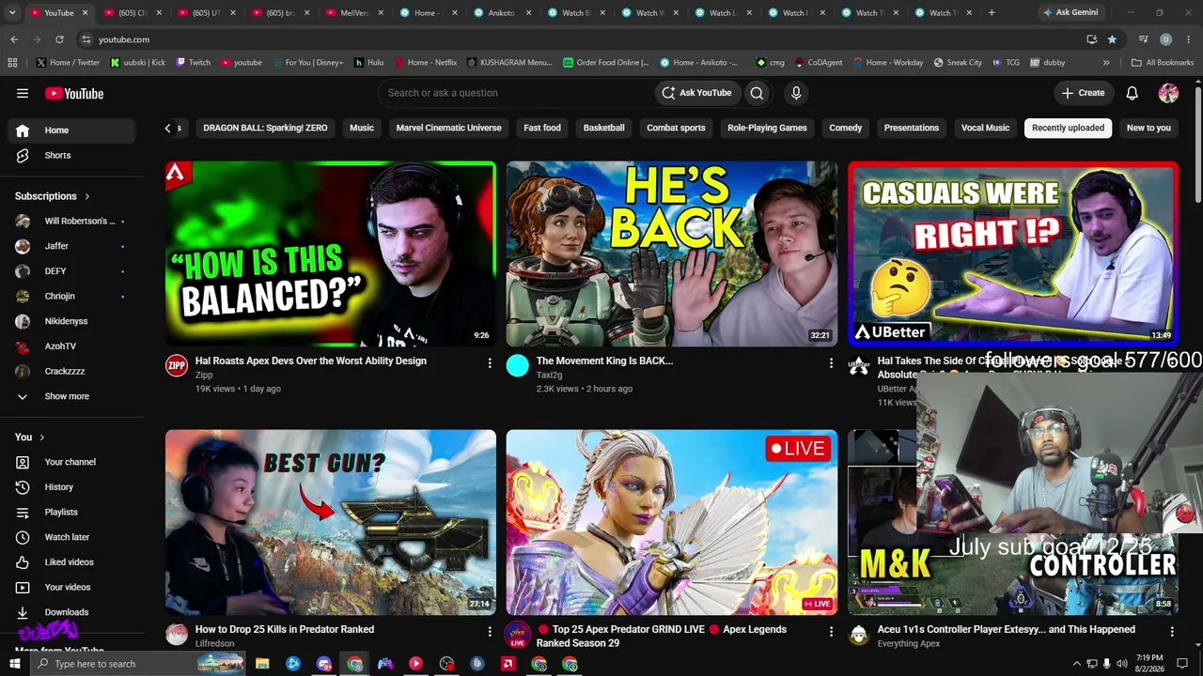Search with your voice microphone icon

796,93
